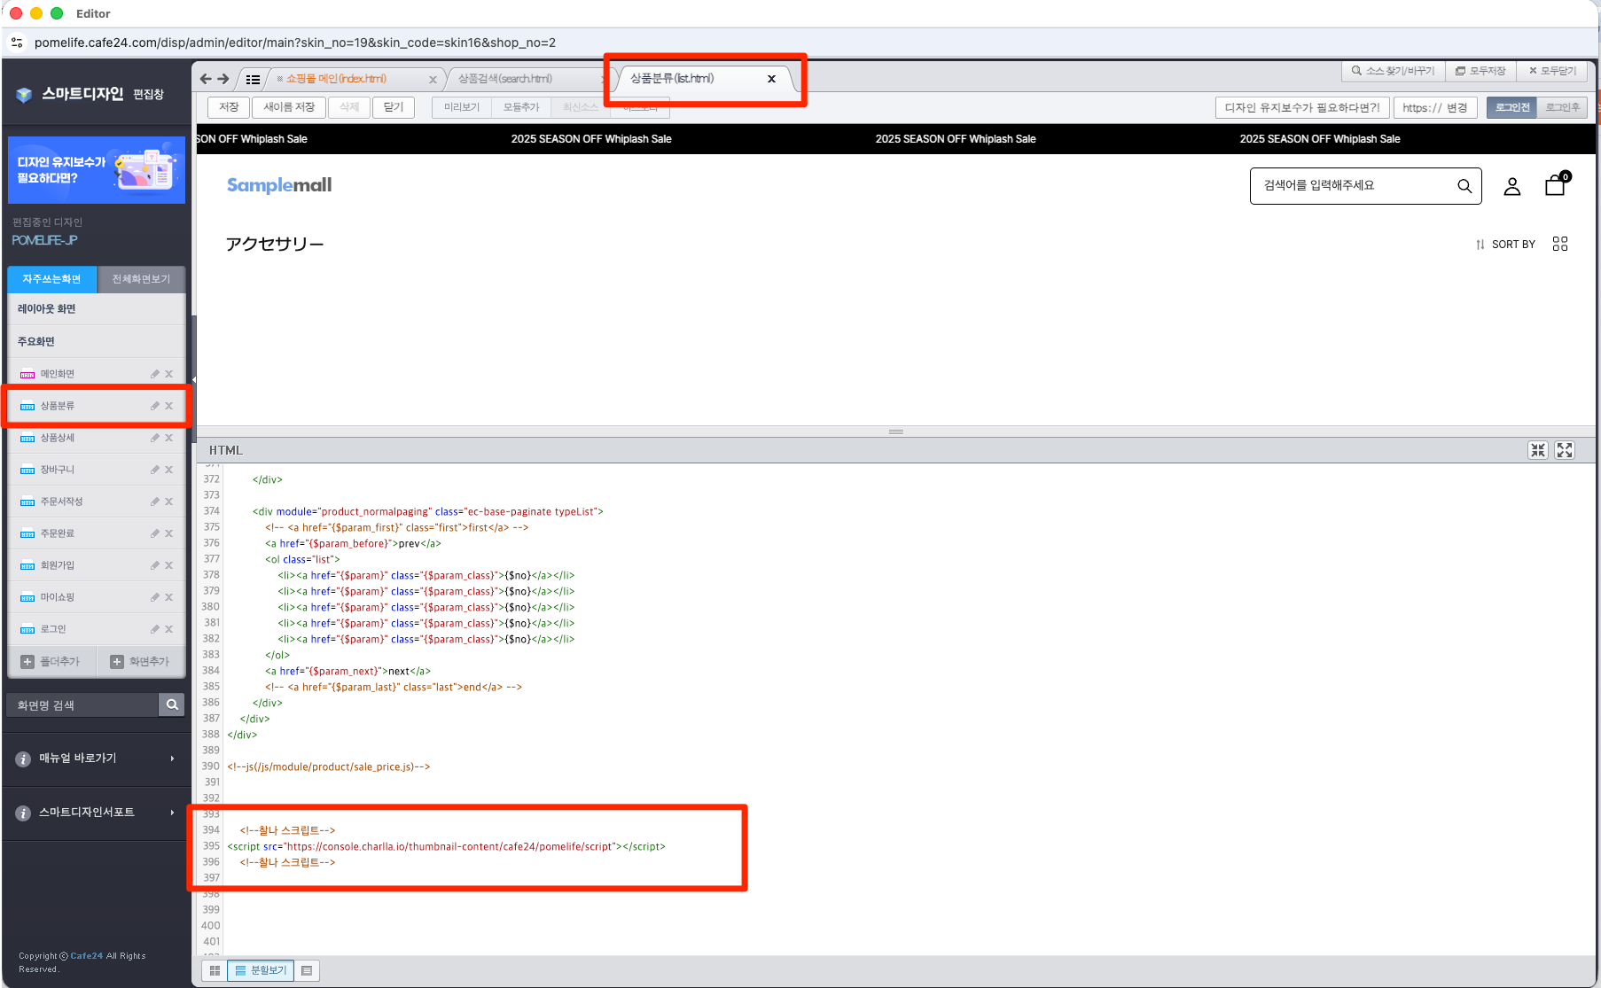
Task: Maximize the HTML code panel
Action: pyautogui.click(x=1565, y=450)
